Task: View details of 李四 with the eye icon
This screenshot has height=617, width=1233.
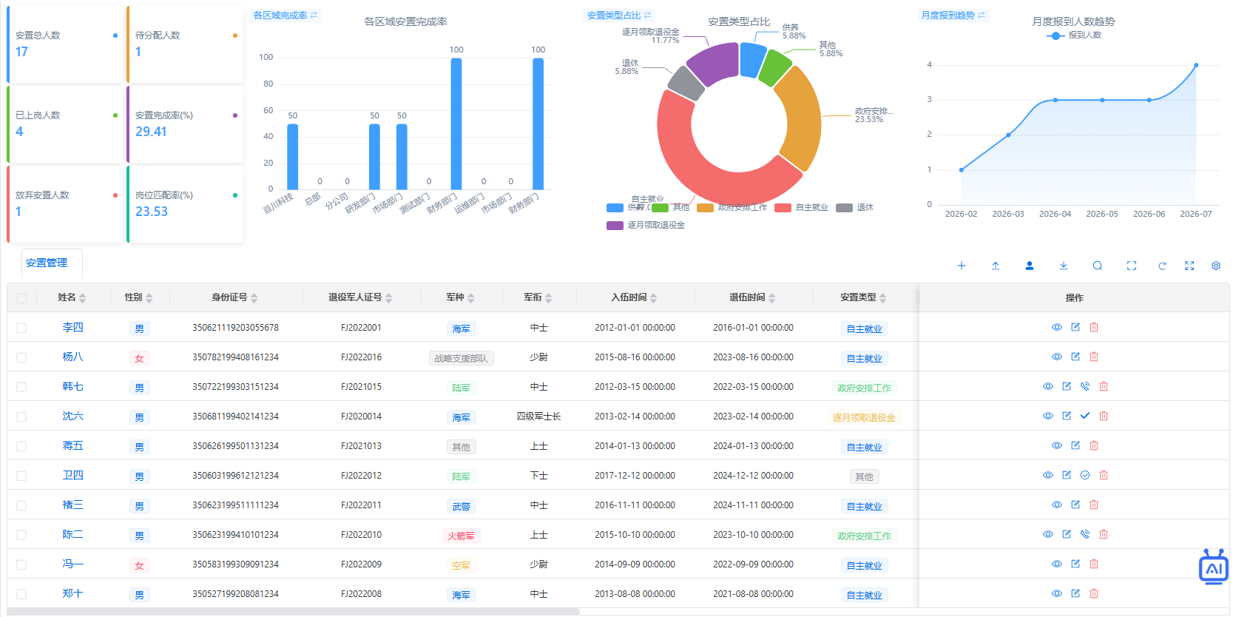Action: [1057, 327]
